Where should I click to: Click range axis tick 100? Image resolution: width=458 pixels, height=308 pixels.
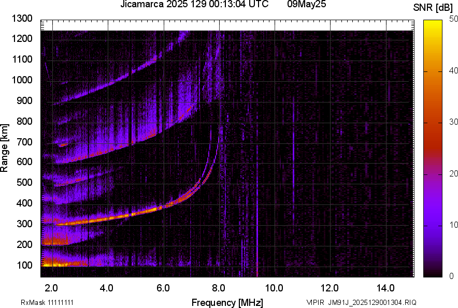pyautogui.click(x=24, y=265)
